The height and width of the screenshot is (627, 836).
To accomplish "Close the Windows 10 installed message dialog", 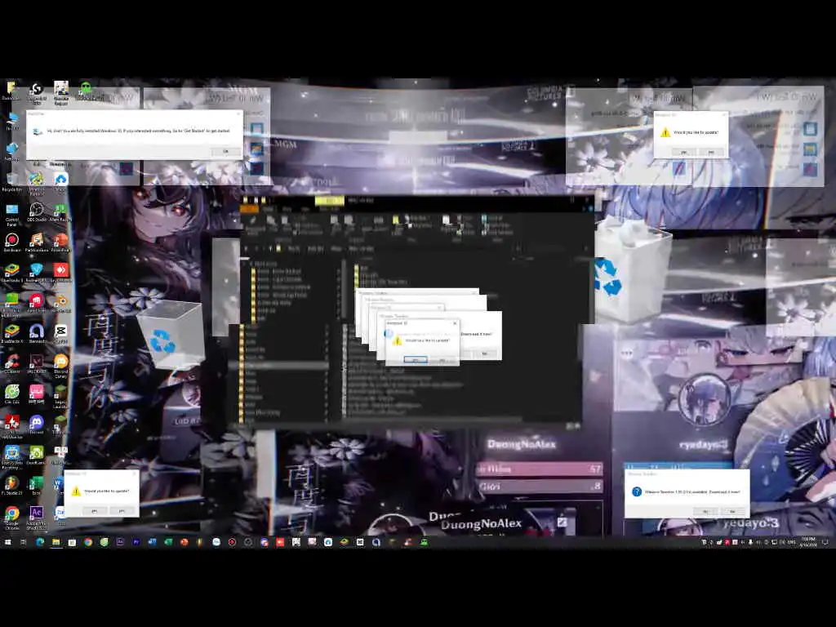I will coord(238,113).
